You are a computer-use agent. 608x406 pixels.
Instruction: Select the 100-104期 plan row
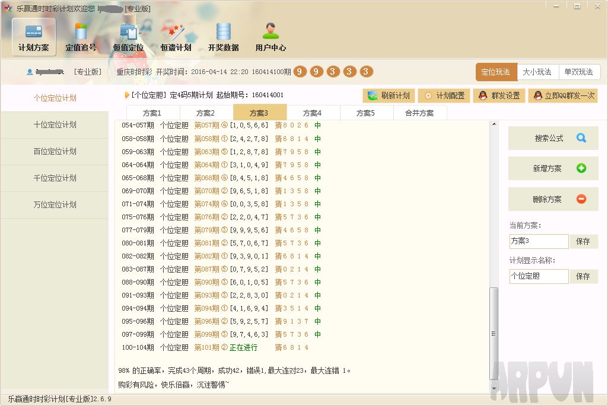pyautogui.click(x=215, y=347)
